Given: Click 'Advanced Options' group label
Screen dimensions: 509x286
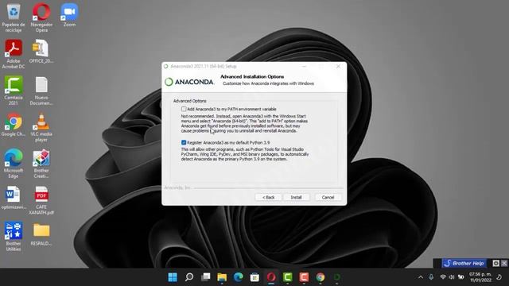Looking at the screenshot, I should [x=189, y=101].
